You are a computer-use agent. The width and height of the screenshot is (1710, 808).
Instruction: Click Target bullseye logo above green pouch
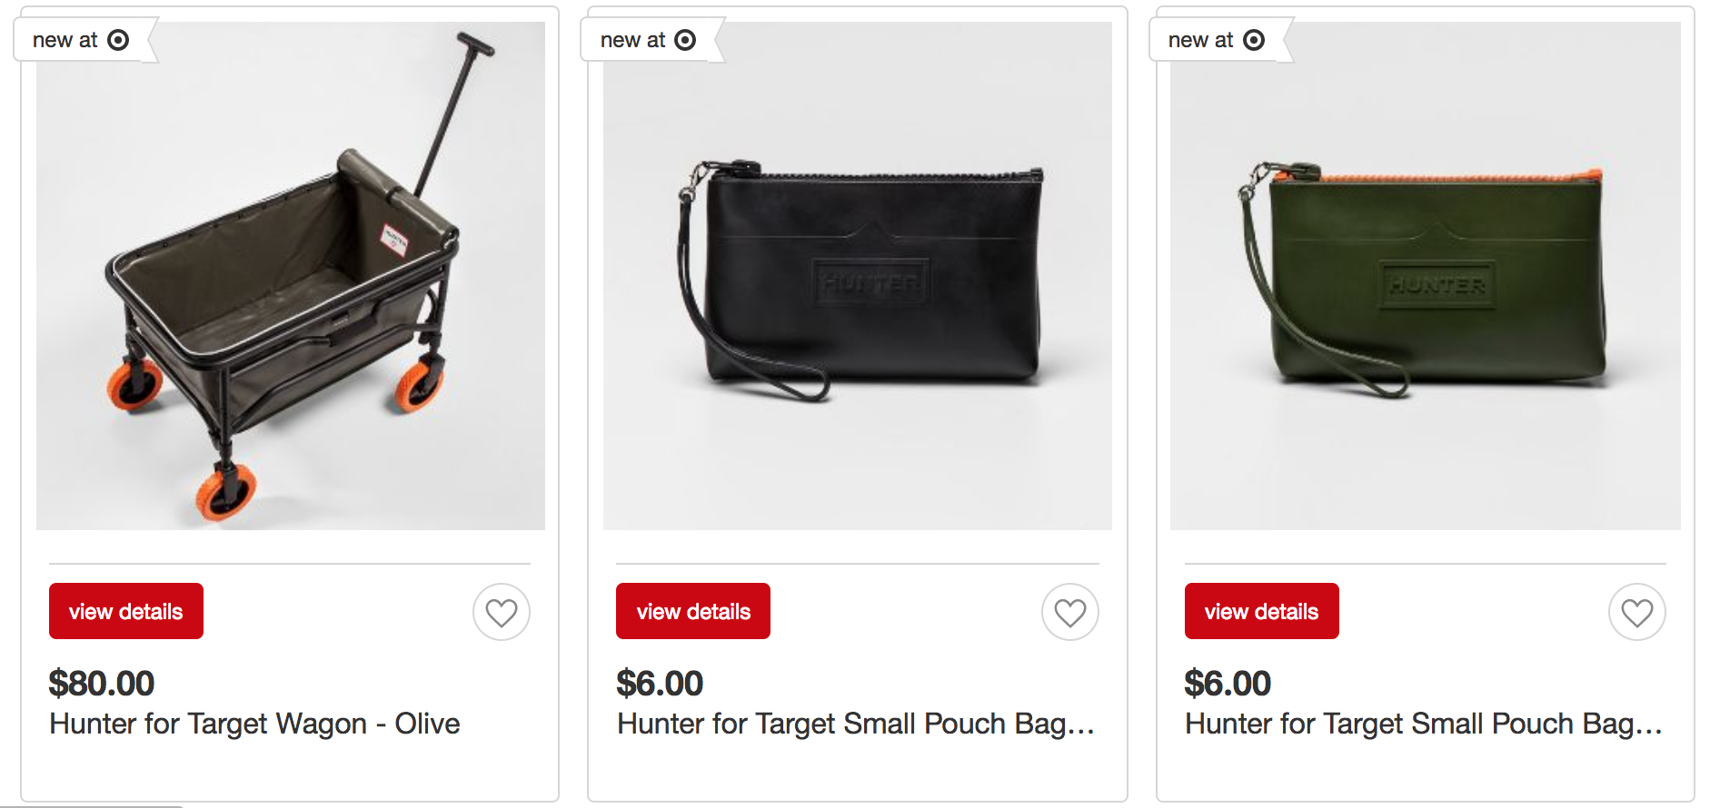point(1253,40)
